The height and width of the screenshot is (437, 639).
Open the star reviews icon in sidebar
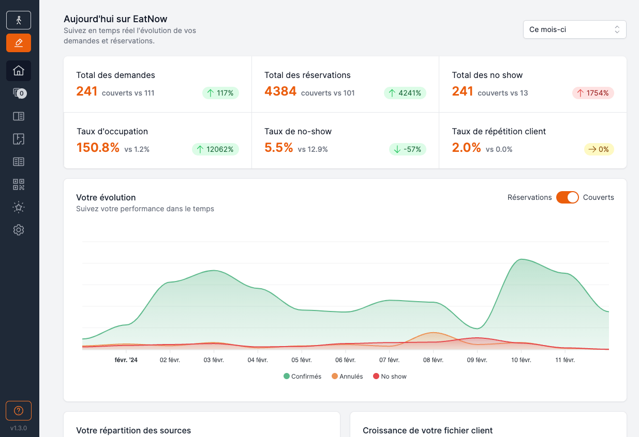click(19, 207)
